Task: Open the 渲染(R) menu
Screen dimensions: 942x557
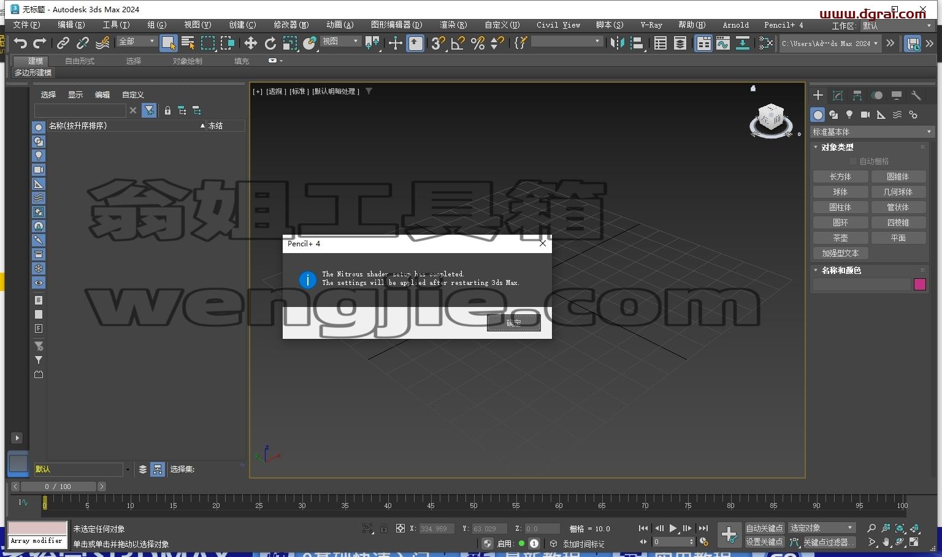Action: click(x=453, y=25)
